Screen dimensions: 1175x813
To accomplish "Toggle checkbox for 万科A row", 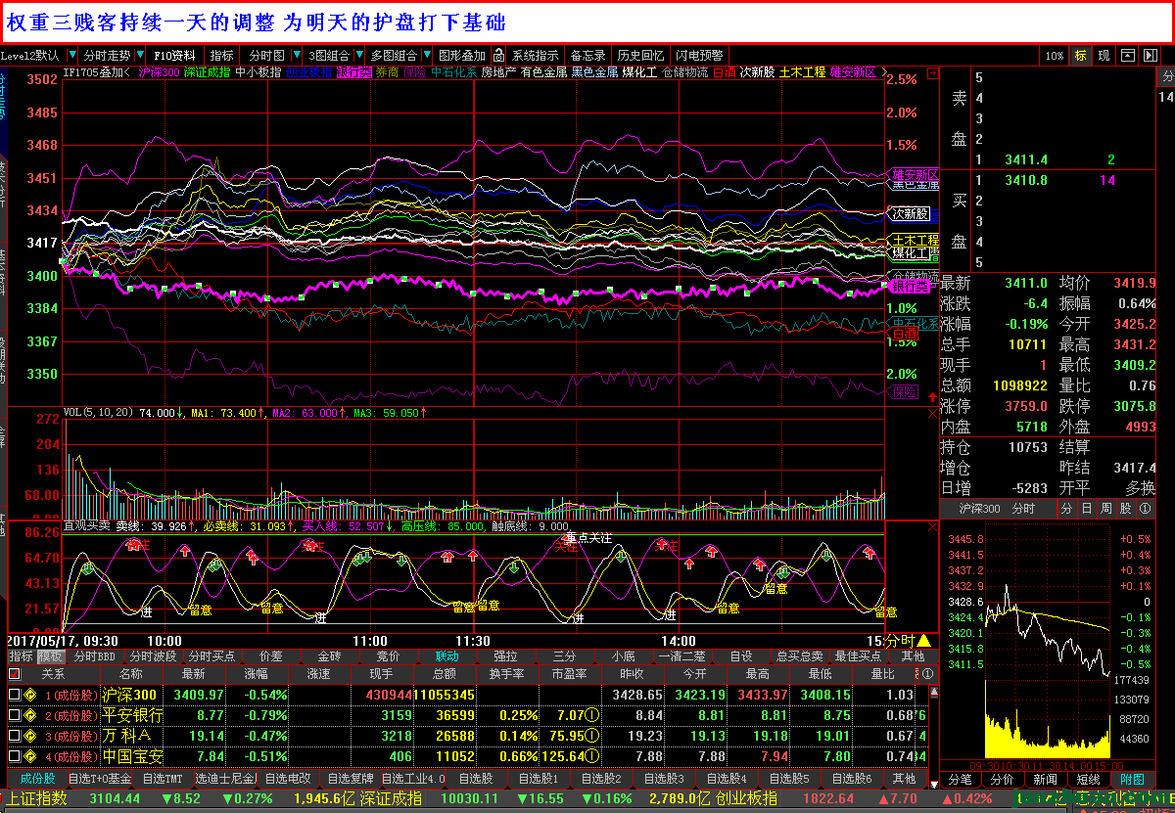I will [x=14, y=736].
